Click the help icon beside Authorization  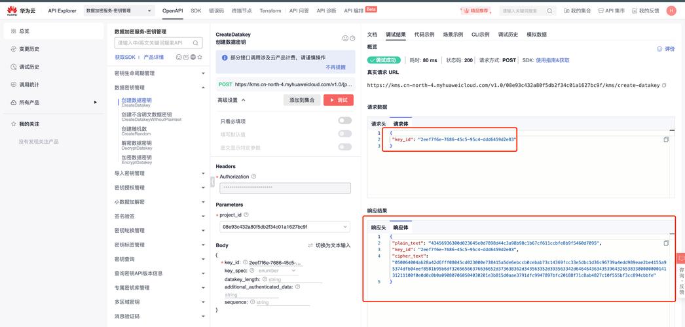[x=254, y=177]
